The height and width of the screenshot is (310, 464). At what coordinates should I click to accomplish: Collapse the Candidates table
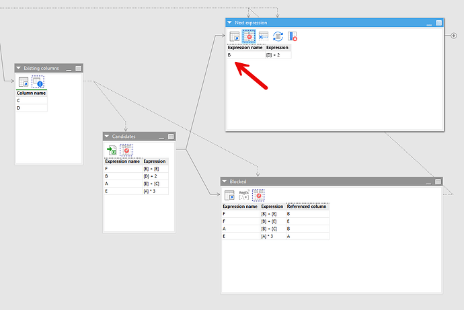click(107, 136)
